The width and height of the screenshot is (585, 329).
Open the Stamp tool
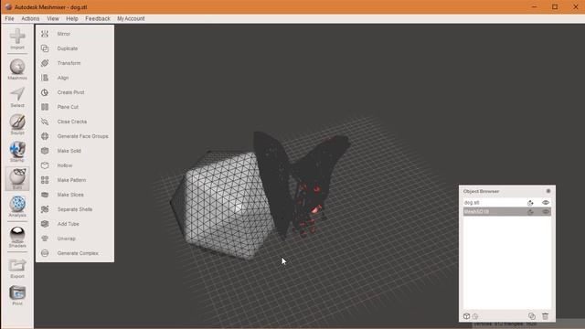pos(17,152)
